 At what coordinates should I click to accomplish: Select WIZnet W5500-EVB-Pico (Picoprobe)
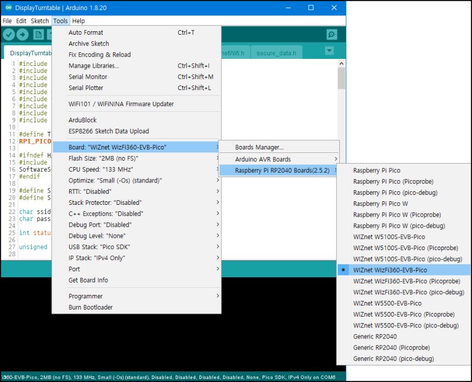click(x=404, y=314)
